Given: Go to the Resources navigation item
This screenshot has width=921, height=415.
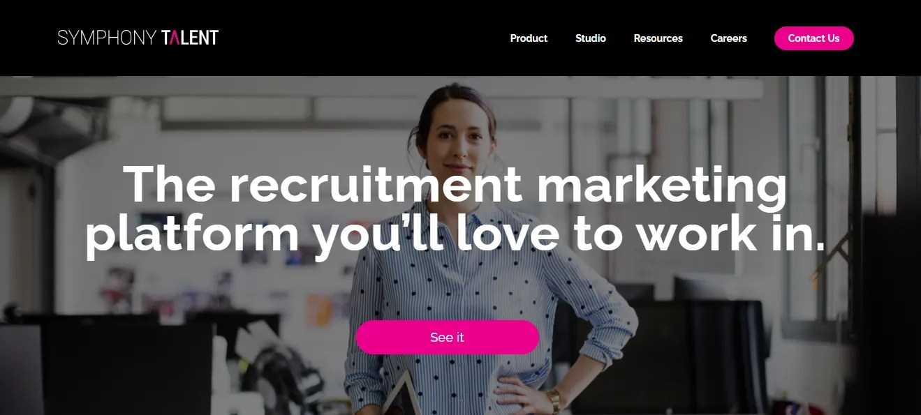Looking at the screenshot, I should point(658,38).
